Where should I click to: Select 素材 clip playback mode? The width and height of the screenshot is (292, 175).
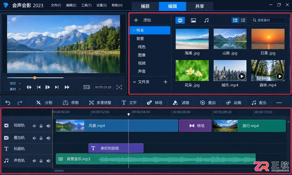tap(13, 89)
